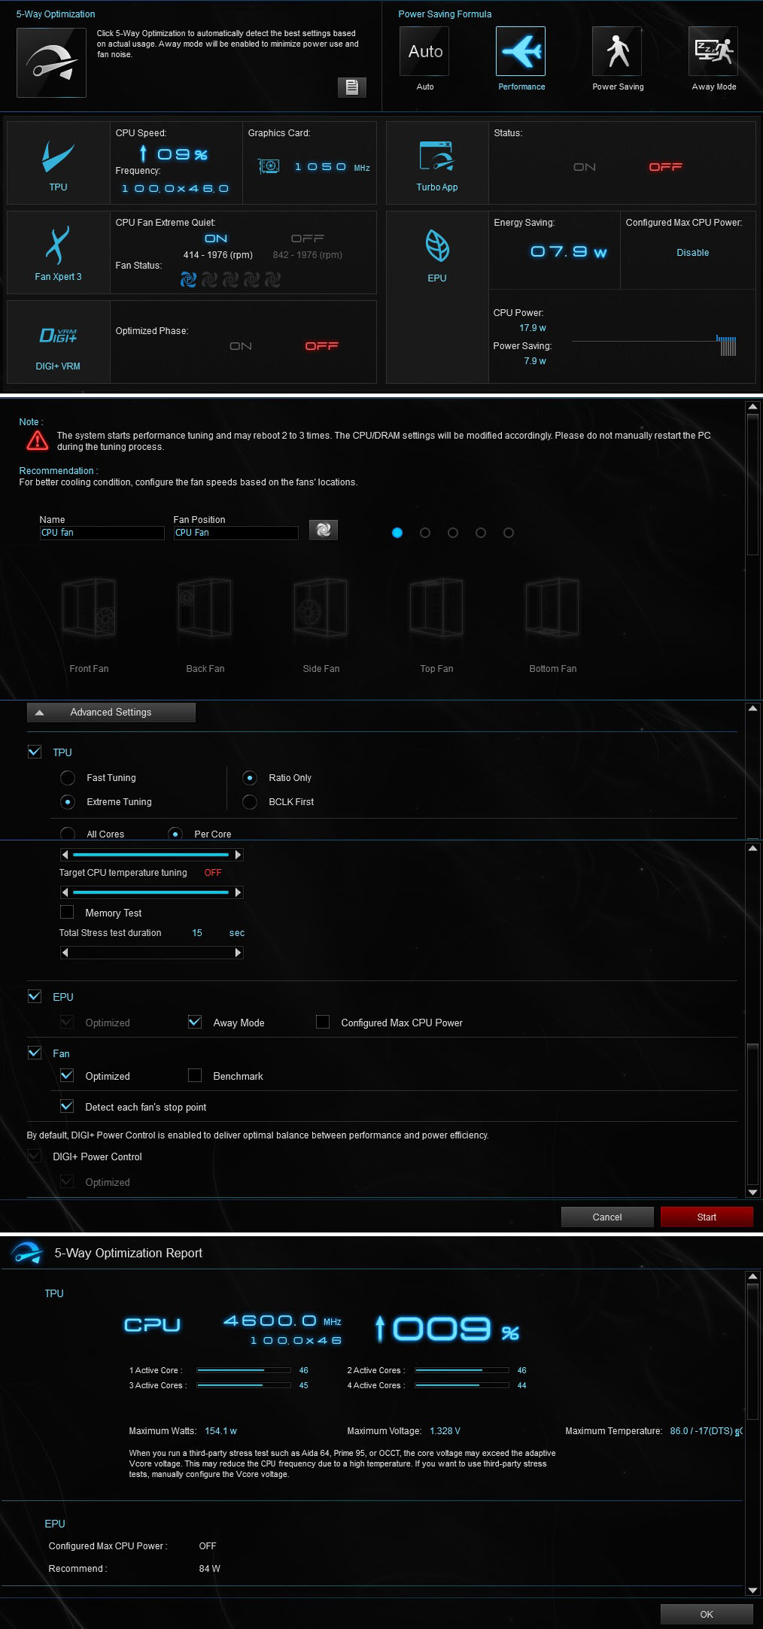
Task: Toggle Detect each fan's stop point
Action: [x=67, y=1106]
